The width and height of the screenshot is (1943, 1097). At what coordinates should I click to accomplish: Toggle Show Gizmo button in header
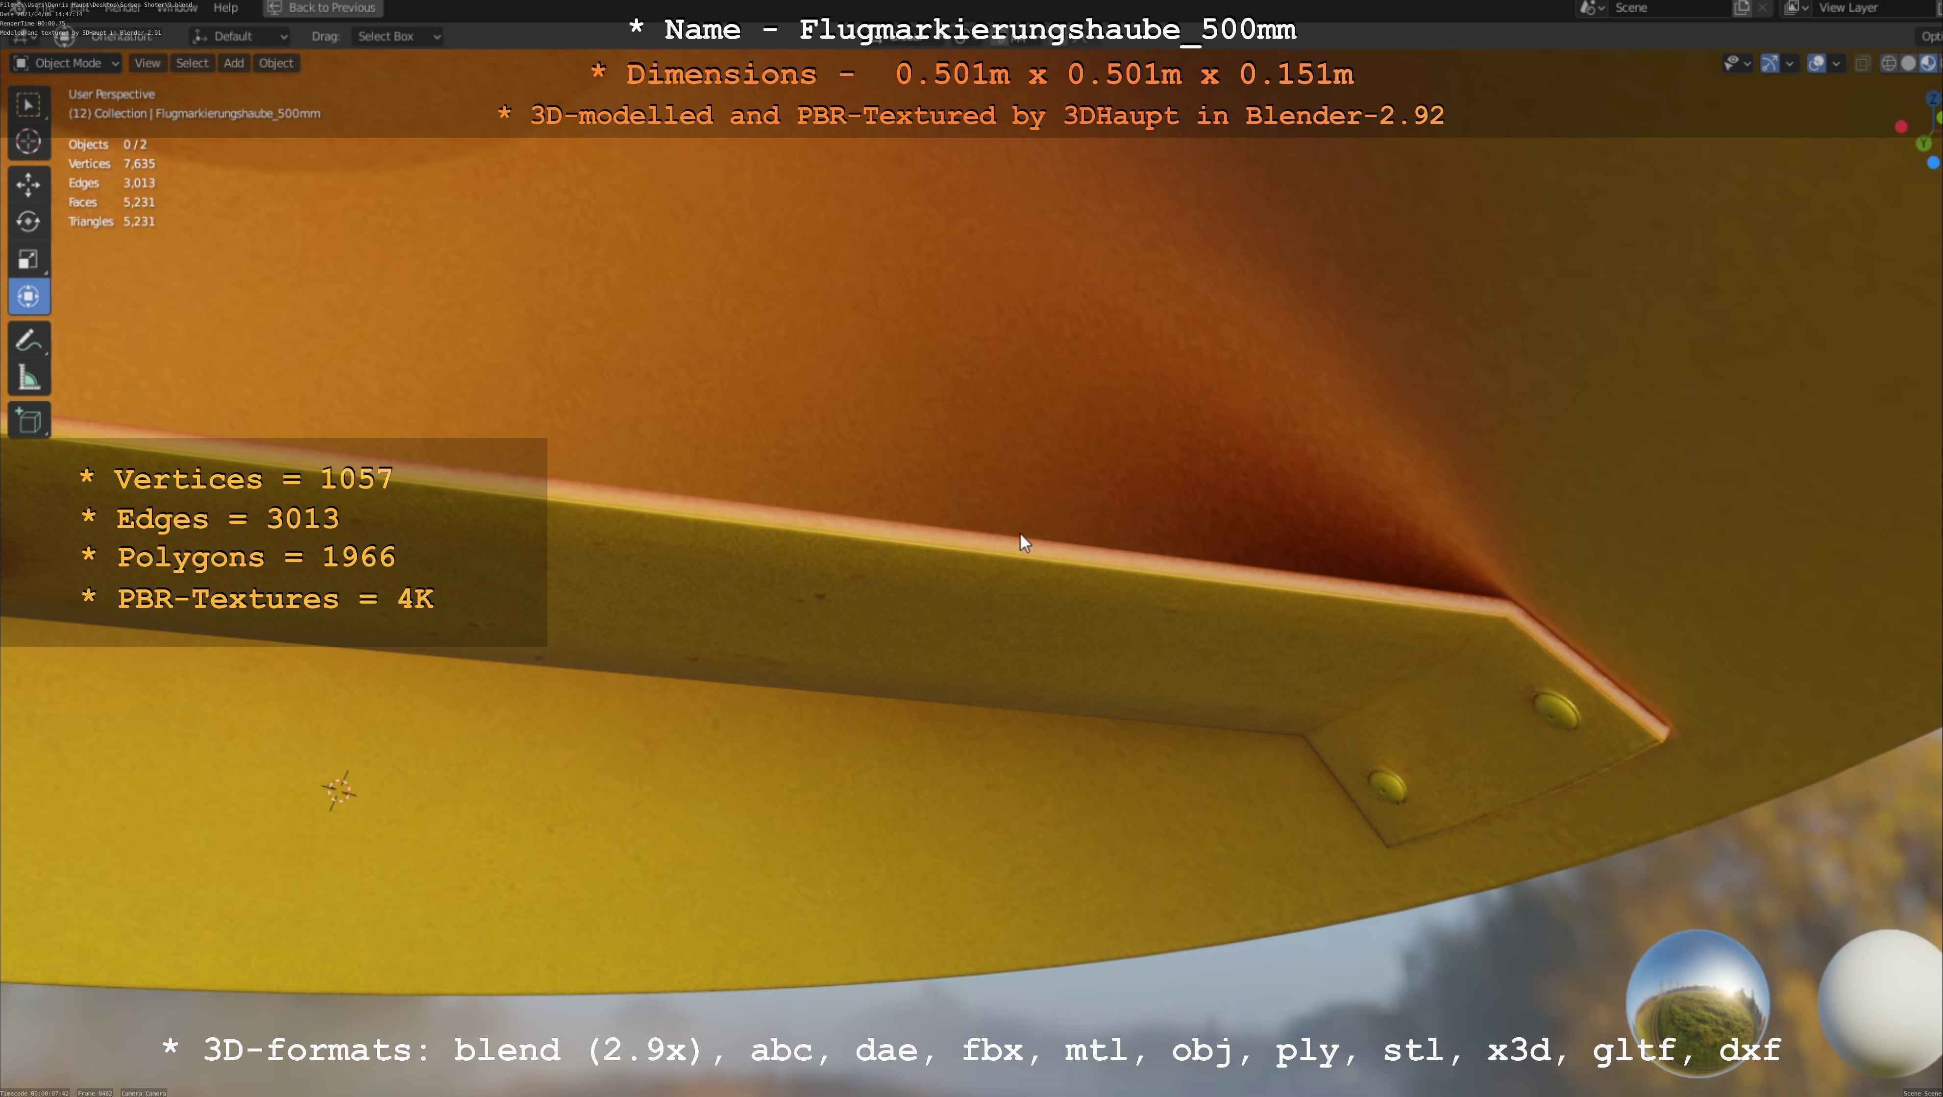[1770, 63]
